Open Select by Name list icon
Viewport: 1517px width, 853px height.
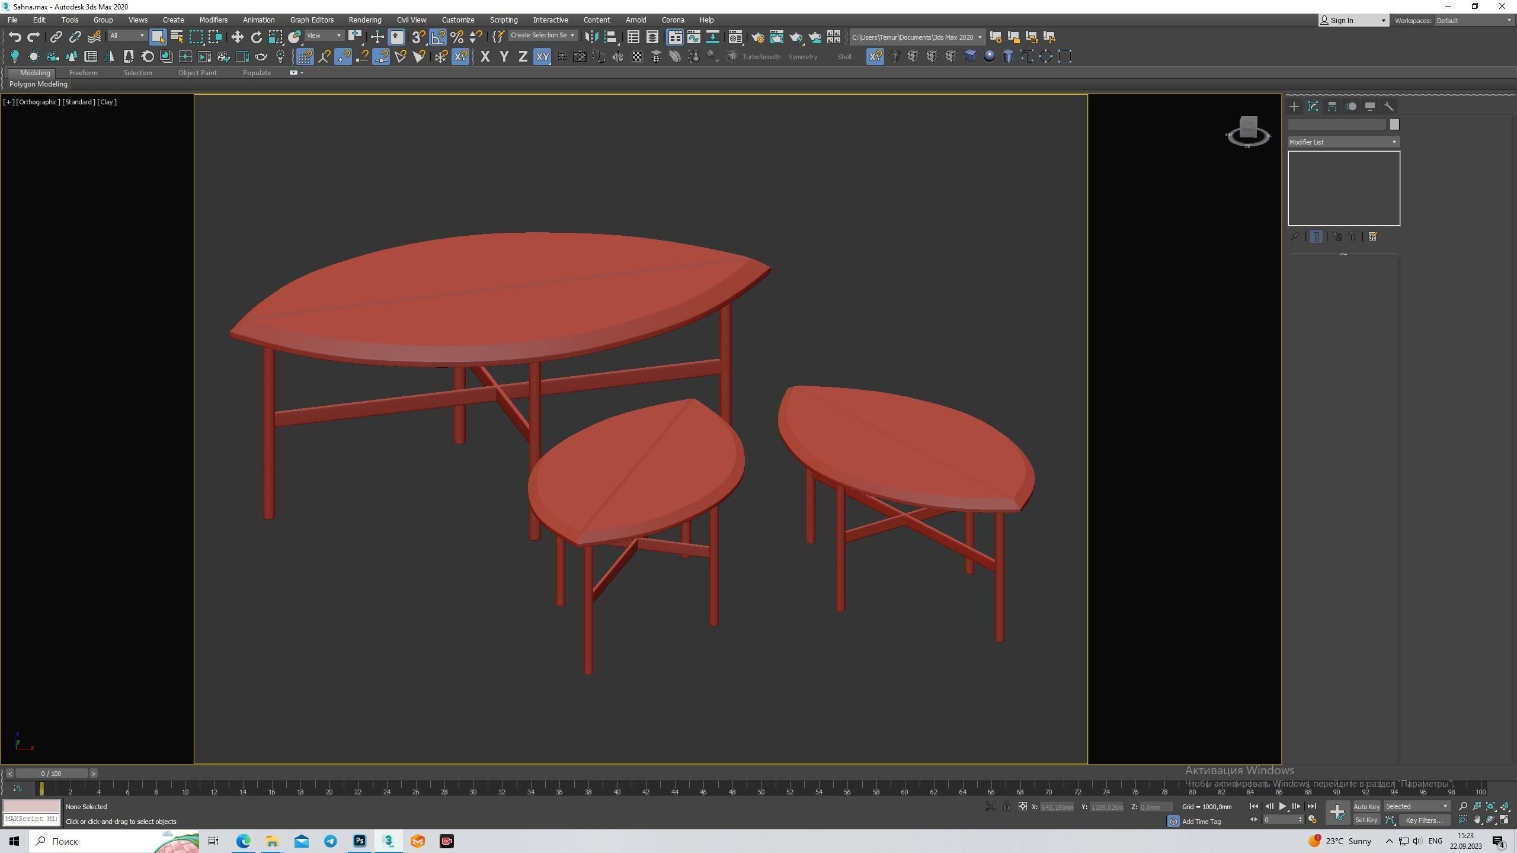coord(177,37)
